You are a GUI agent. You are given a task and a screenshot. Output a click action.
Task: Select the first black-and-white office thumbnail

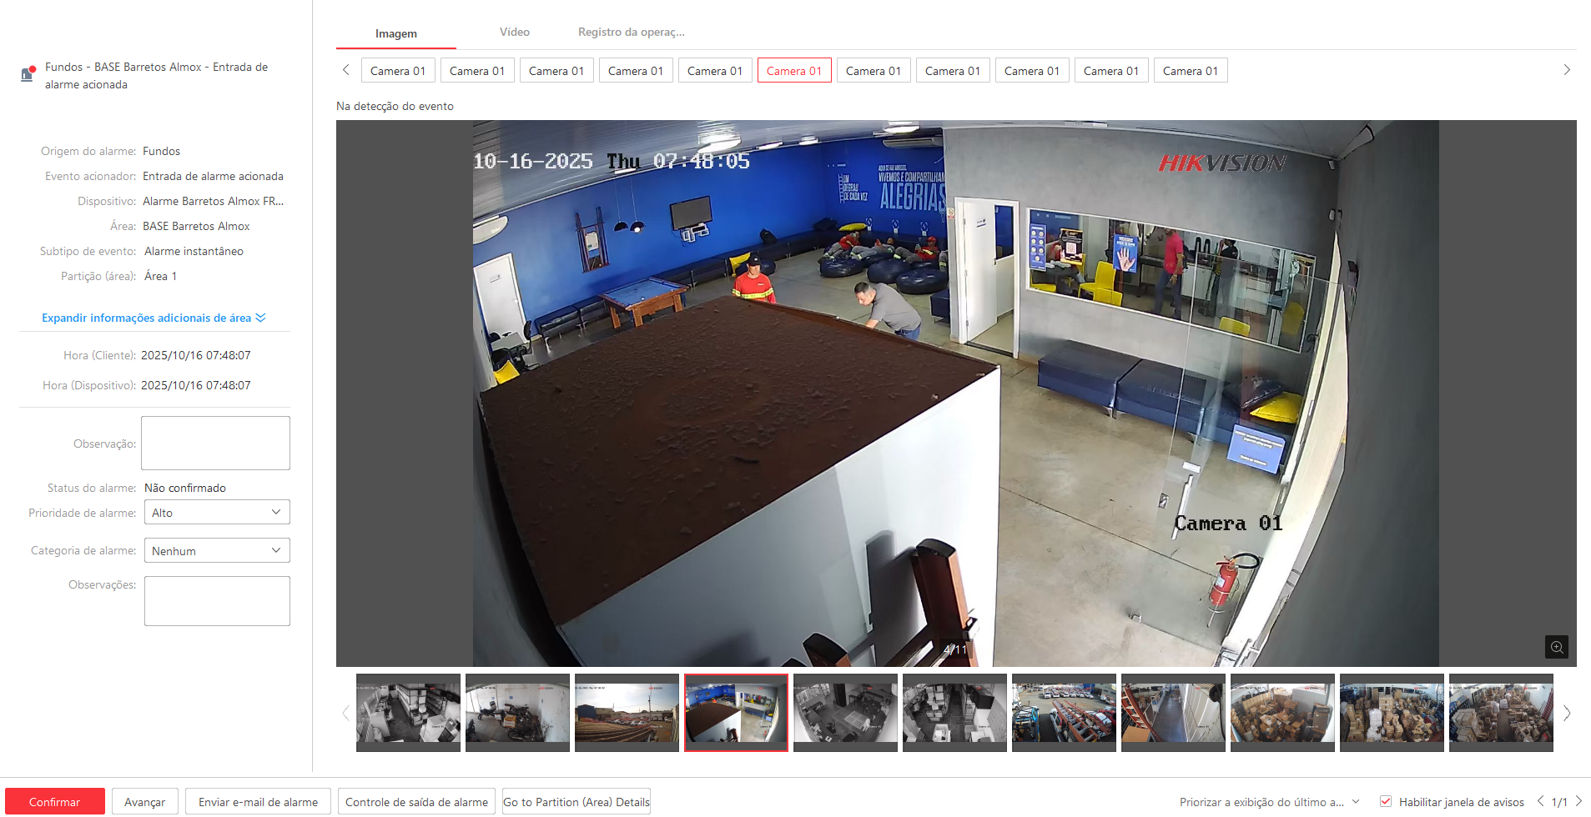click(408, 713)
